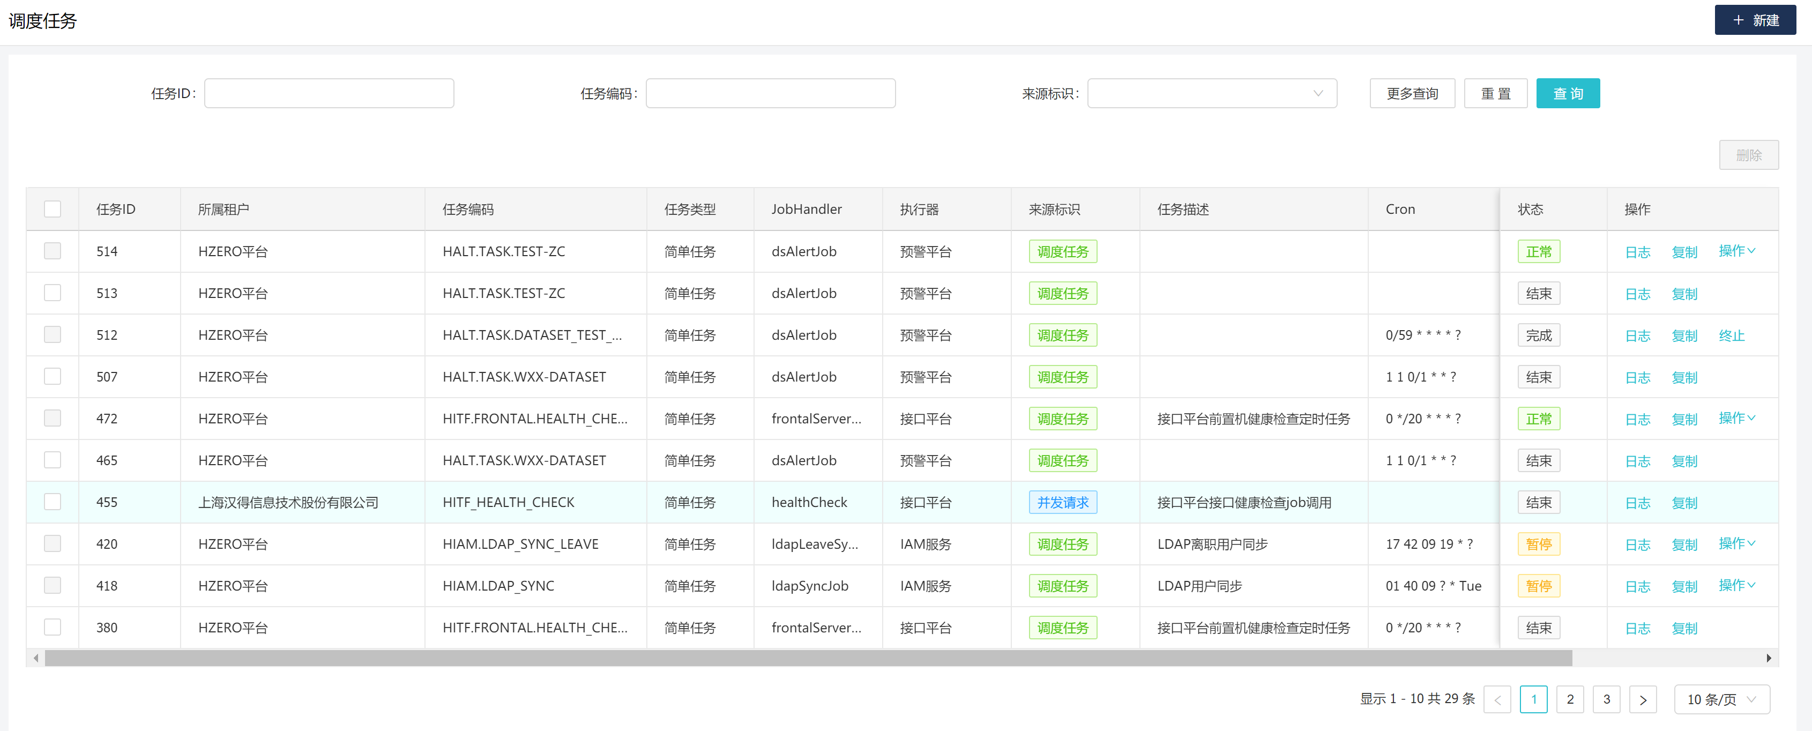Click description LDAP用户同步
Screen dimensions: 1812x731
[1199, 585]
